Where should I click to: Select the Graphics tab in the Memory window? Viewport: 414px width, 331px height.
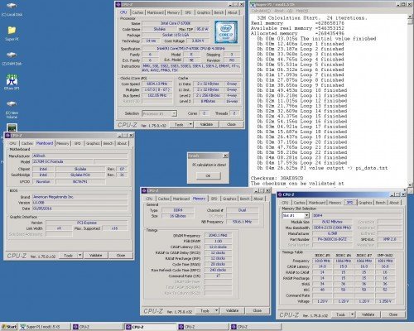point(229,199)
